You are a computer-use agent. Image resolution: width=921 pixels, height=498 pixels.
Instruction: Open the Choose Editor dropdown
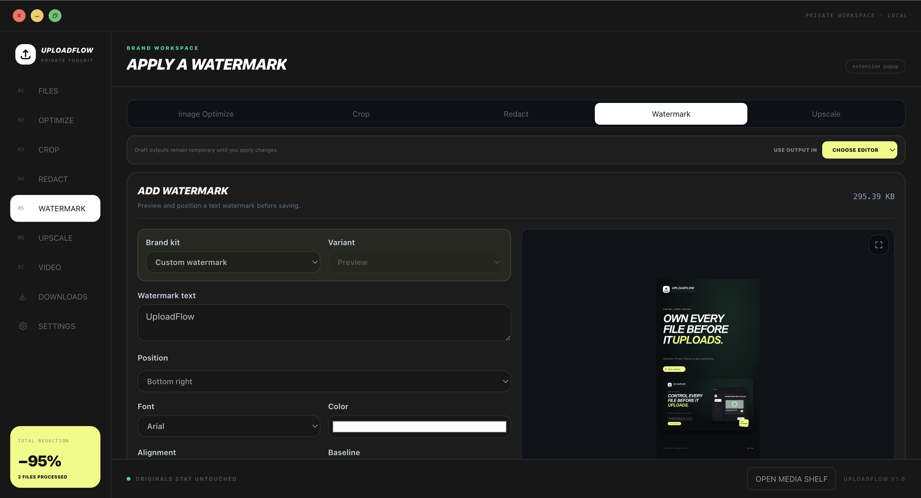tap(860, 150)
